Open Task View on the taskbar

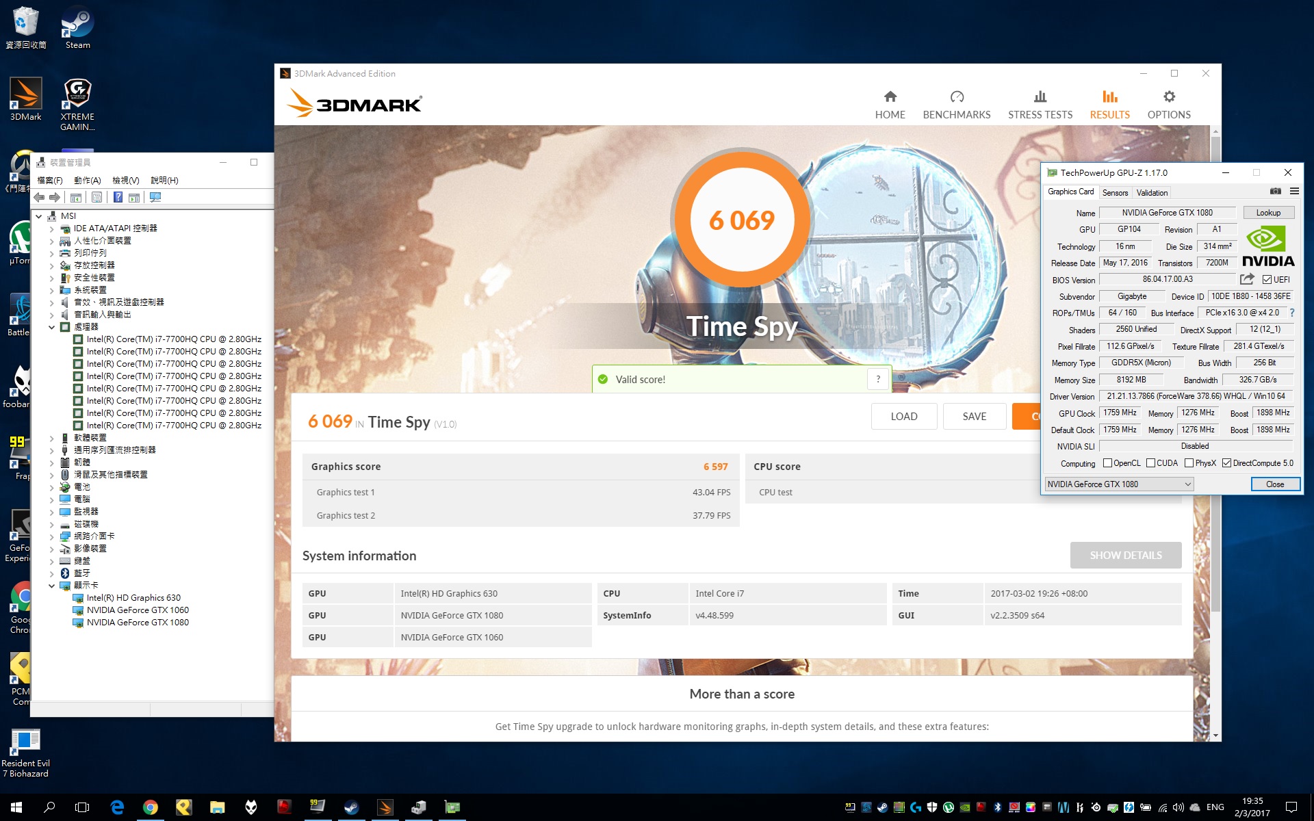(x=82, y=807)
